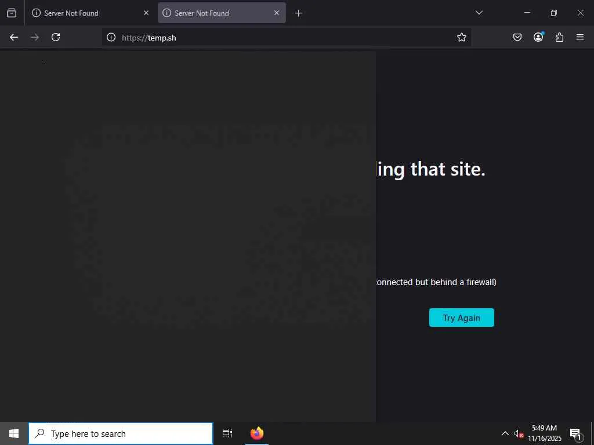Open the muted volume tray icon

(x=518, y=433)
